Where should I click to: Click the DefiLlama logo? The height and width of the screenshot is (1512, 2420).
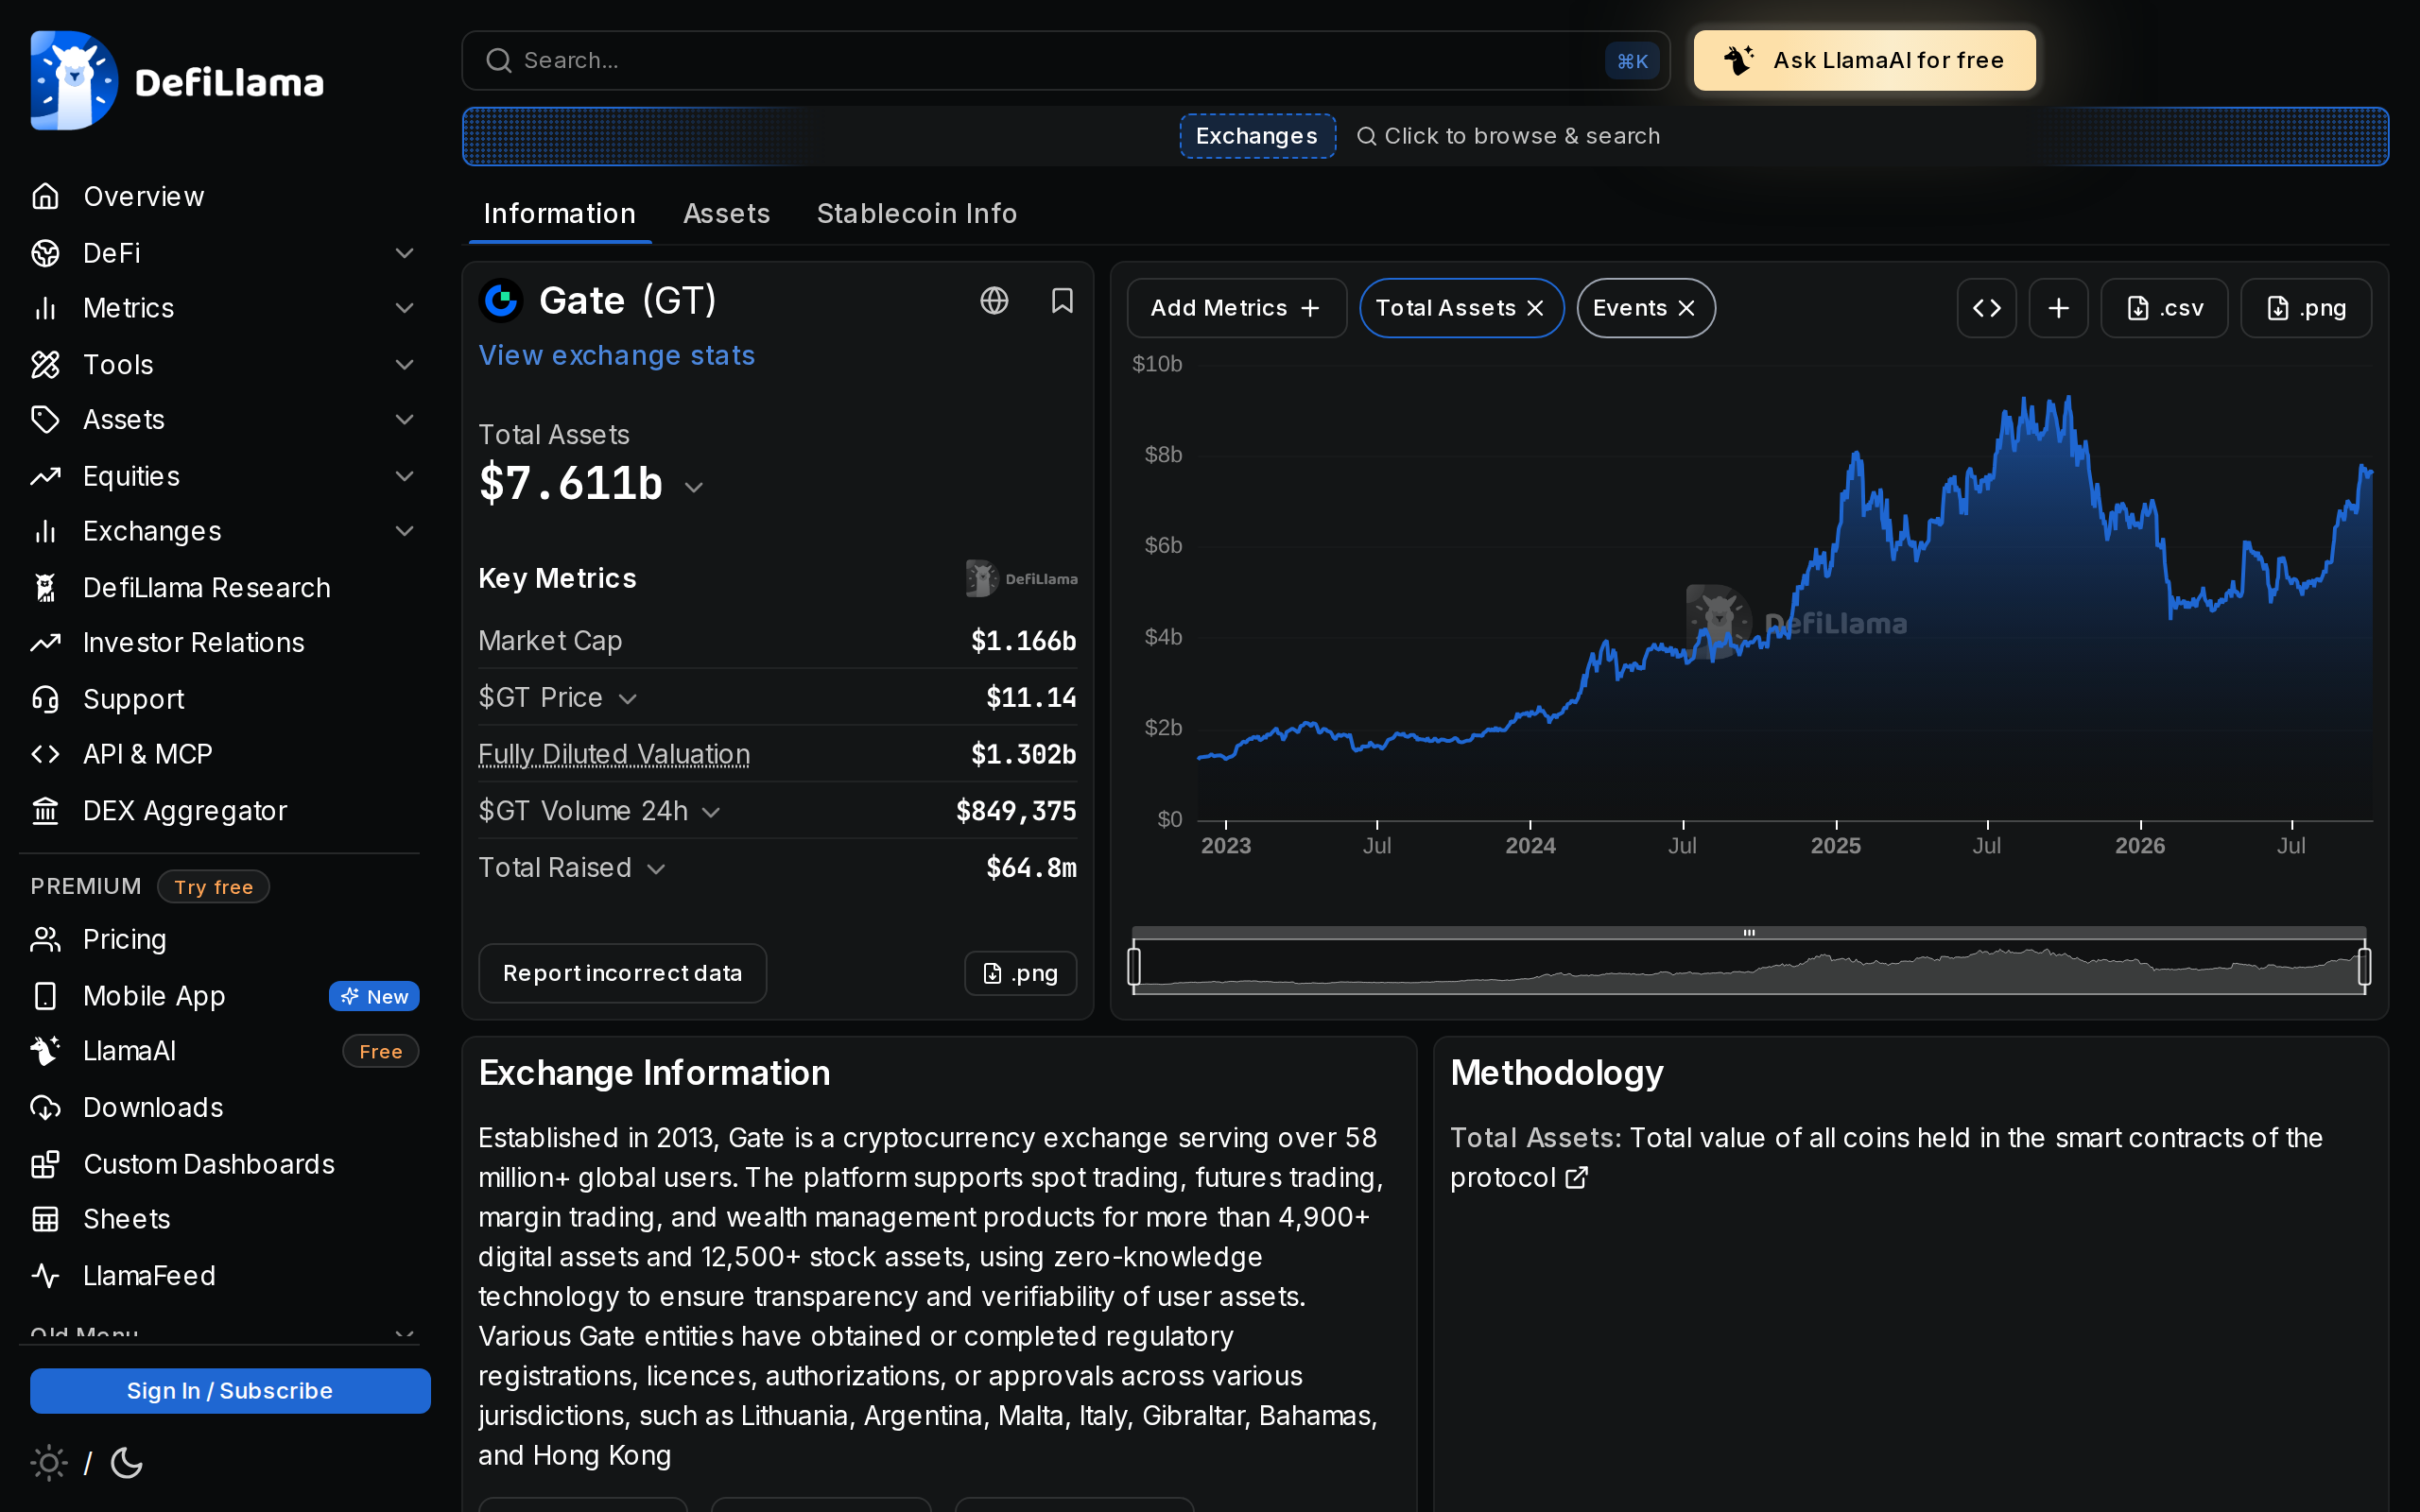coord(177,81)
